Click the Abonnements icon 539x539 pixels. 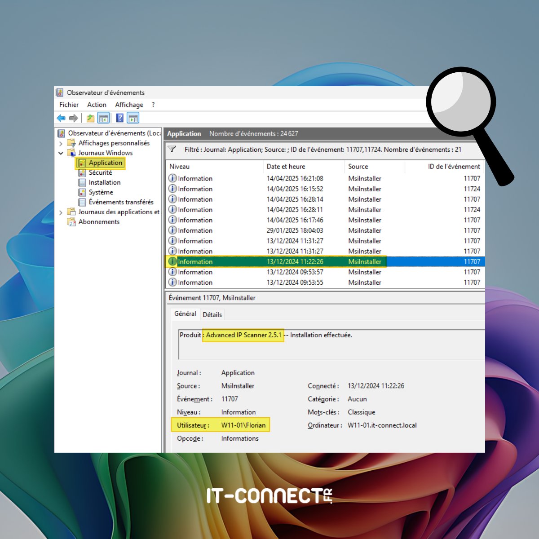coord(71,222)
